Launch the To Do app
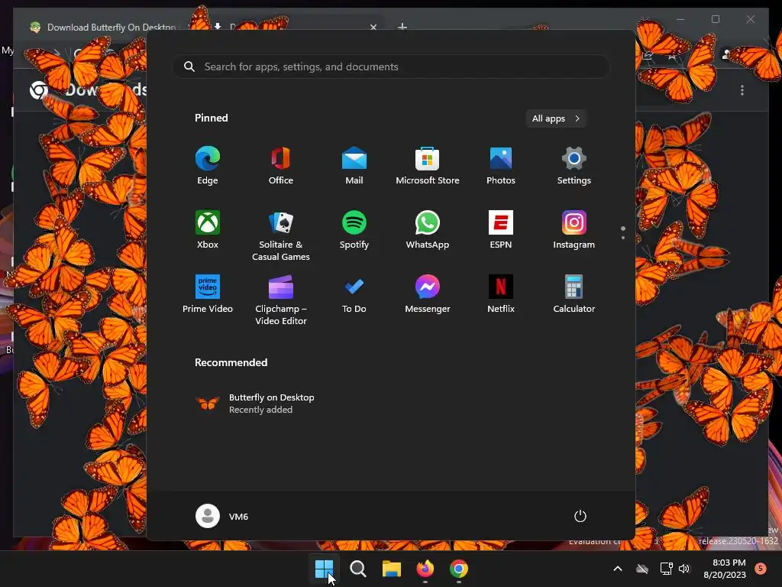The width and height of the screenshot is (782, 587). click(x=354, y=294)
